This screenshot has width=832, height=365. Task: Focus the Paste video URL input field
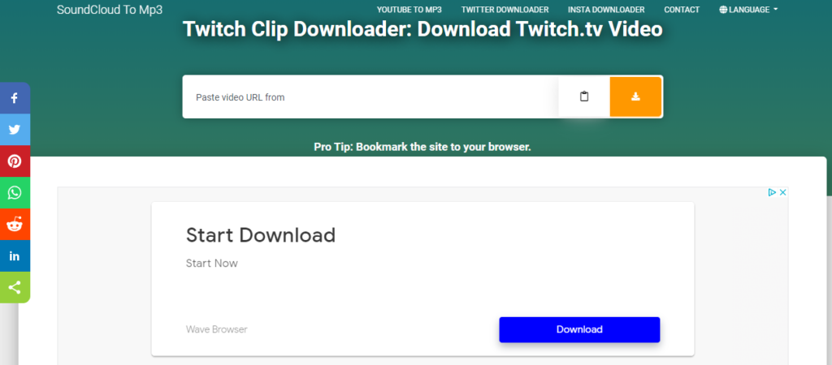pyautogui.click(x=370, y=97)
